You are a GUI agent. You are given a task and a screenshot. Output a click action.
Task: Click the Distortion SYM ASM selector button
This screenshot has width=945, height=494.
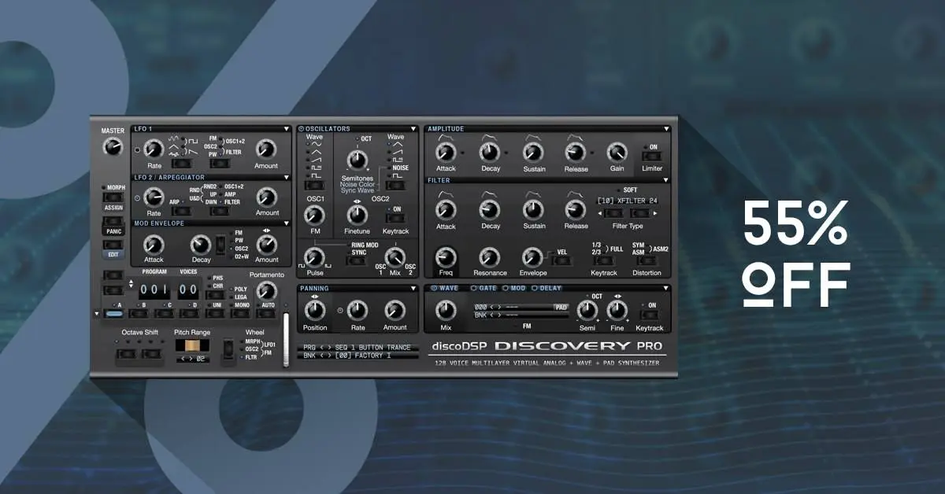coord(646,260)
